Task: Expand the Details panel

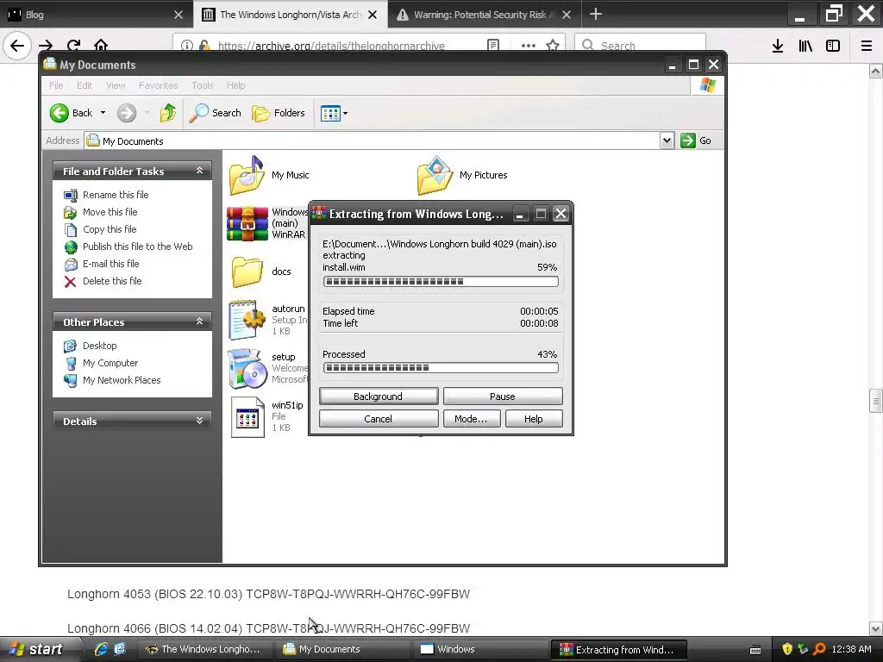Action: point(199,421)
